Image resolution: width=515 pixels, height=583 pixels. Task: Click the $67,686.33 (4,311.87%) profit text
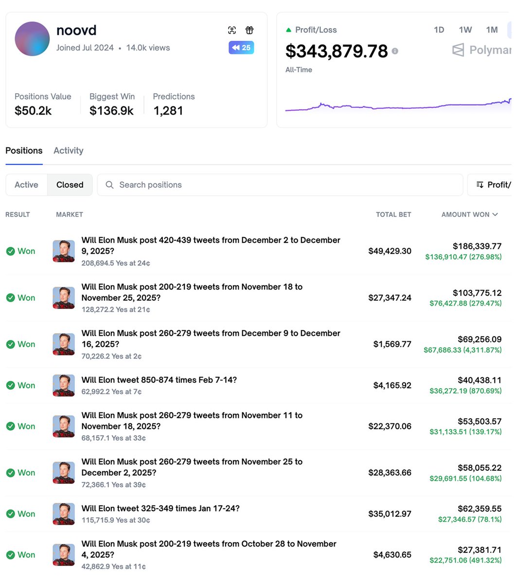462,350
